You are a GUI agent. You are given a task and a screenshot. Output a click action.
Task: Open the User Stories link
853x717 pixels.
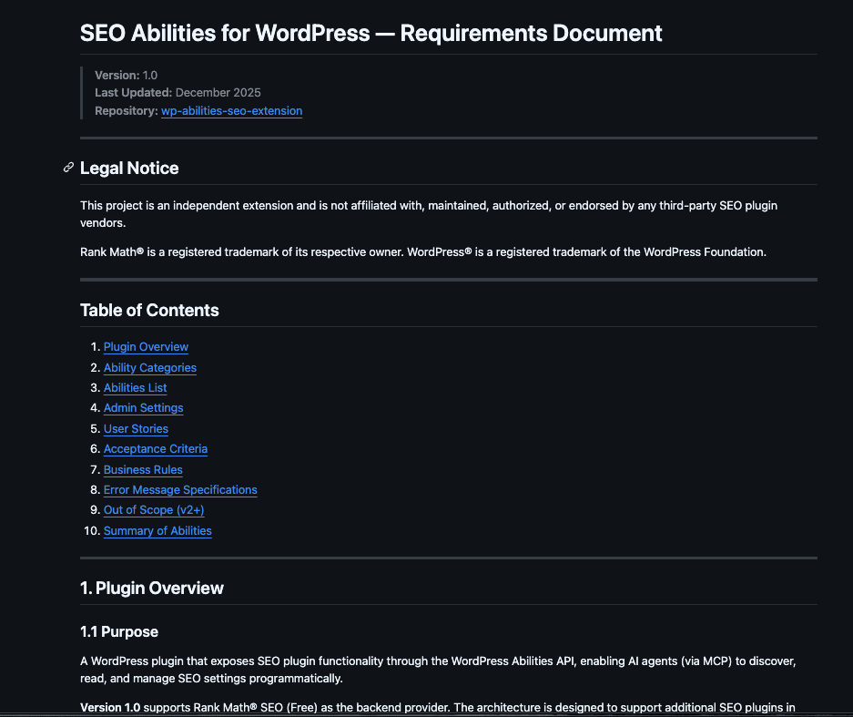pyautogui.click(x=136, y=428)
